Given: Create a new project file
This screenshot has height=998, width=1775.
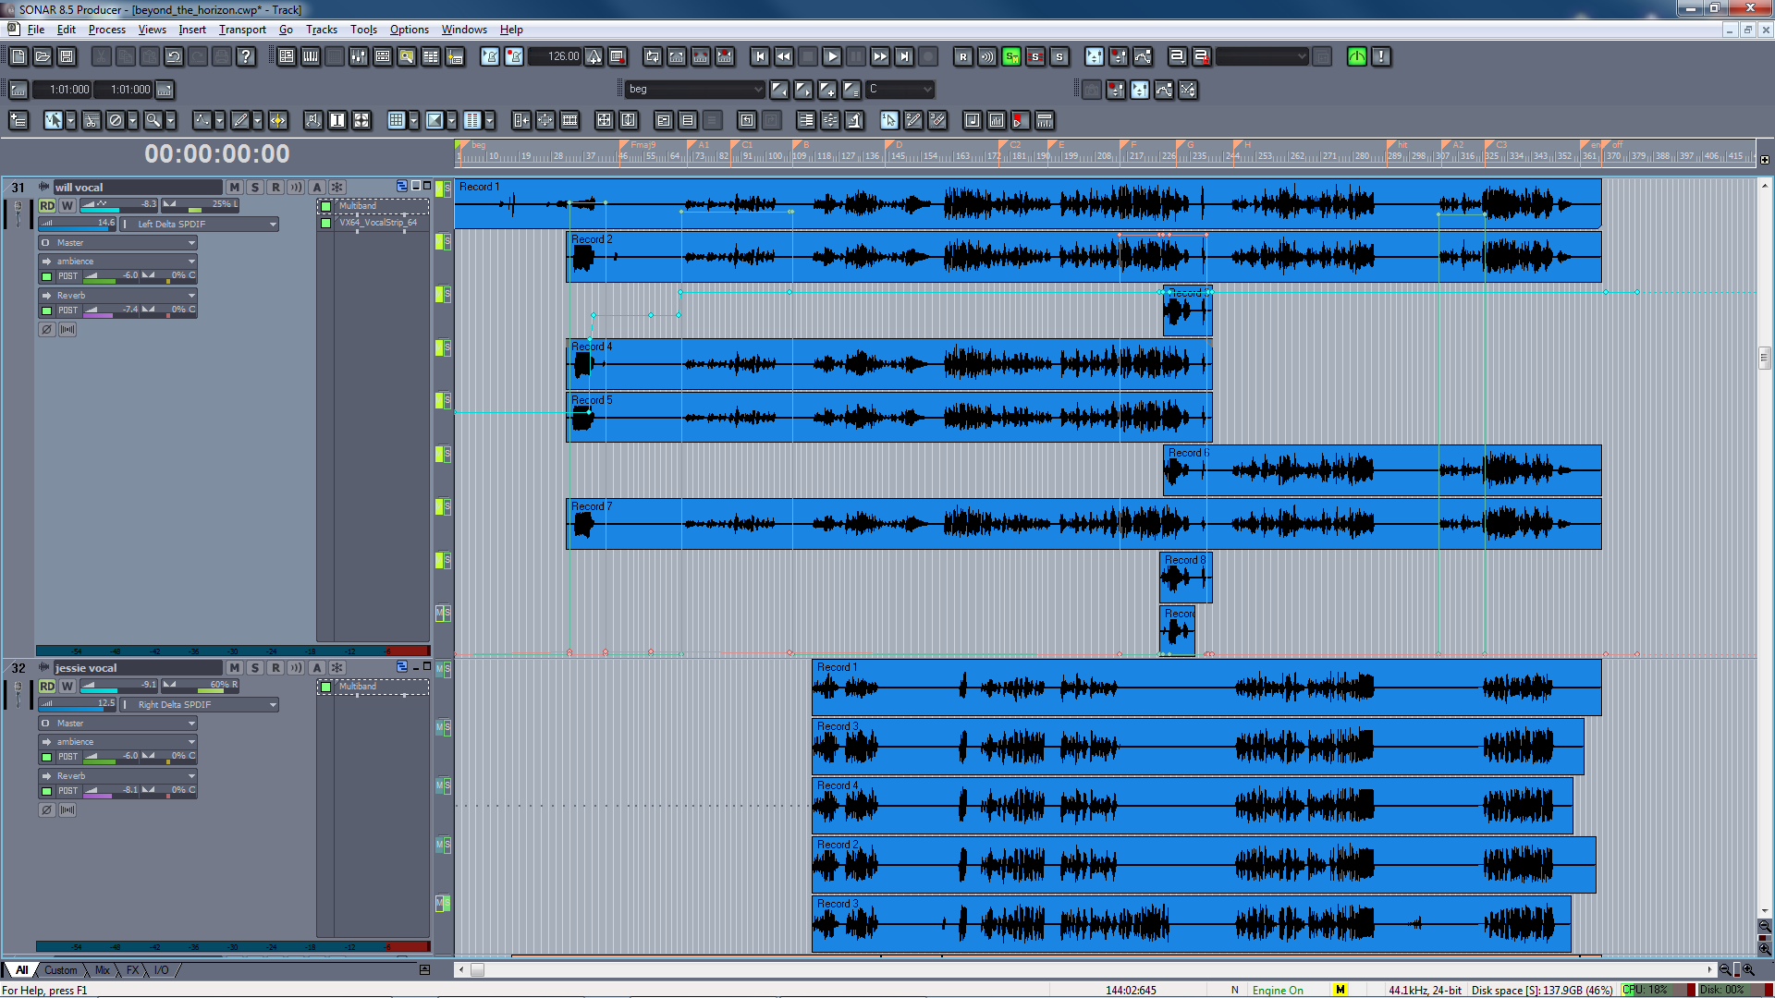Looking at the screenshot, I should pos(18,56).
